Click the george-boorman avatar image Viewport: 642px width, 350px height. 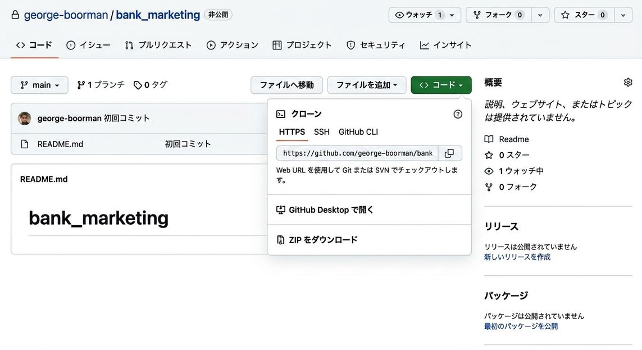pos(25,119)
